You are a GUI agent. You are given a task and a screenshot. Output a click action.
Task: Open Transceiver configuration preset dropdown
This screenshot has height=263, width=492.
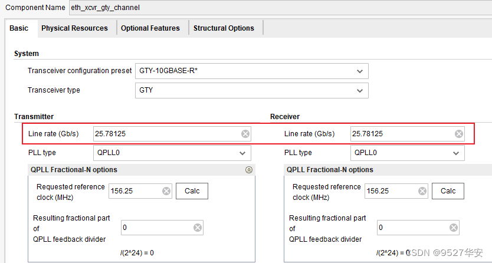point(360,71)
